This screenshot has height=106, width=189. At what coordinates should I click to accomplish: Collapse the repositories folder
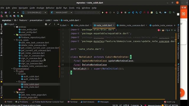click(x=14, y=35)
